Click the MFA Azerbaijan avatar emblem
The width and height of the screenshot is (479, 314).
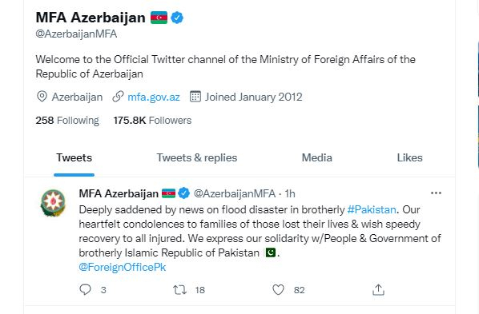53,203
